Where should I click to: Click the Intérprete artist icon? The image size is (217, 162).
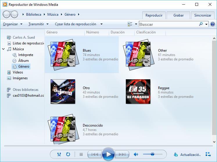tap(15, 55)
